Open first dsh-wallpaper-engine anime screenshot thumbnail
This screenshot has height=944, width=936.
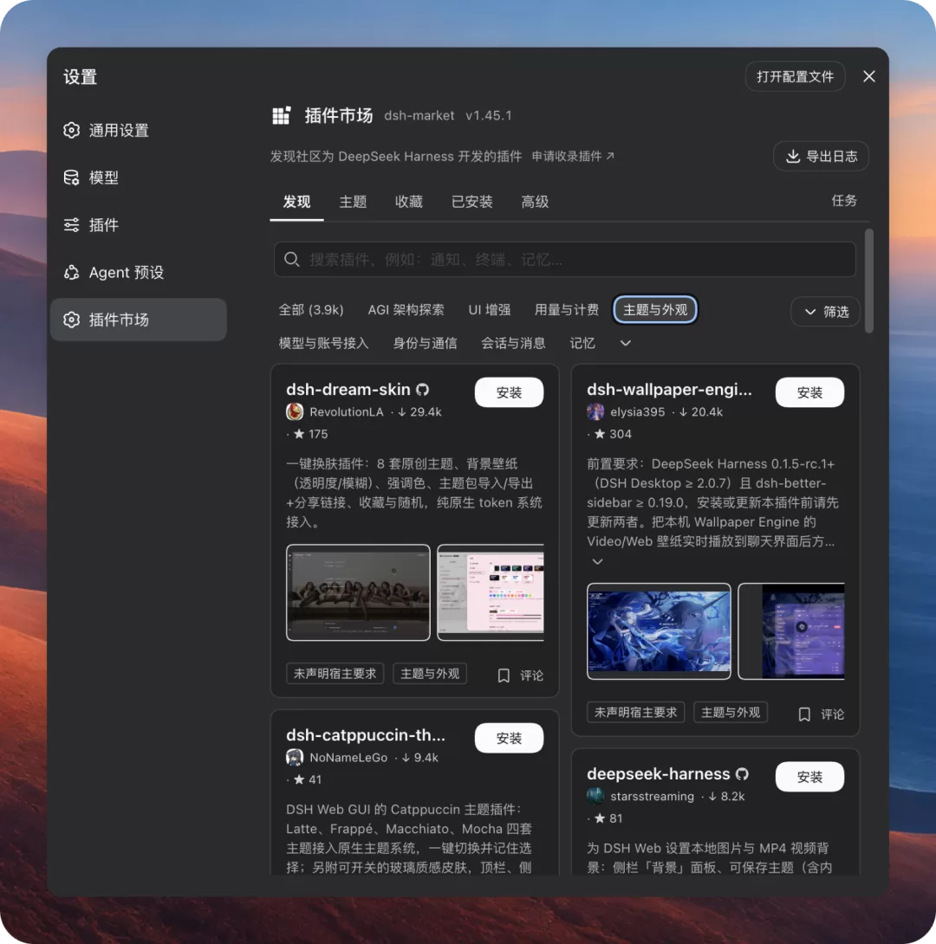click(659, 631)
